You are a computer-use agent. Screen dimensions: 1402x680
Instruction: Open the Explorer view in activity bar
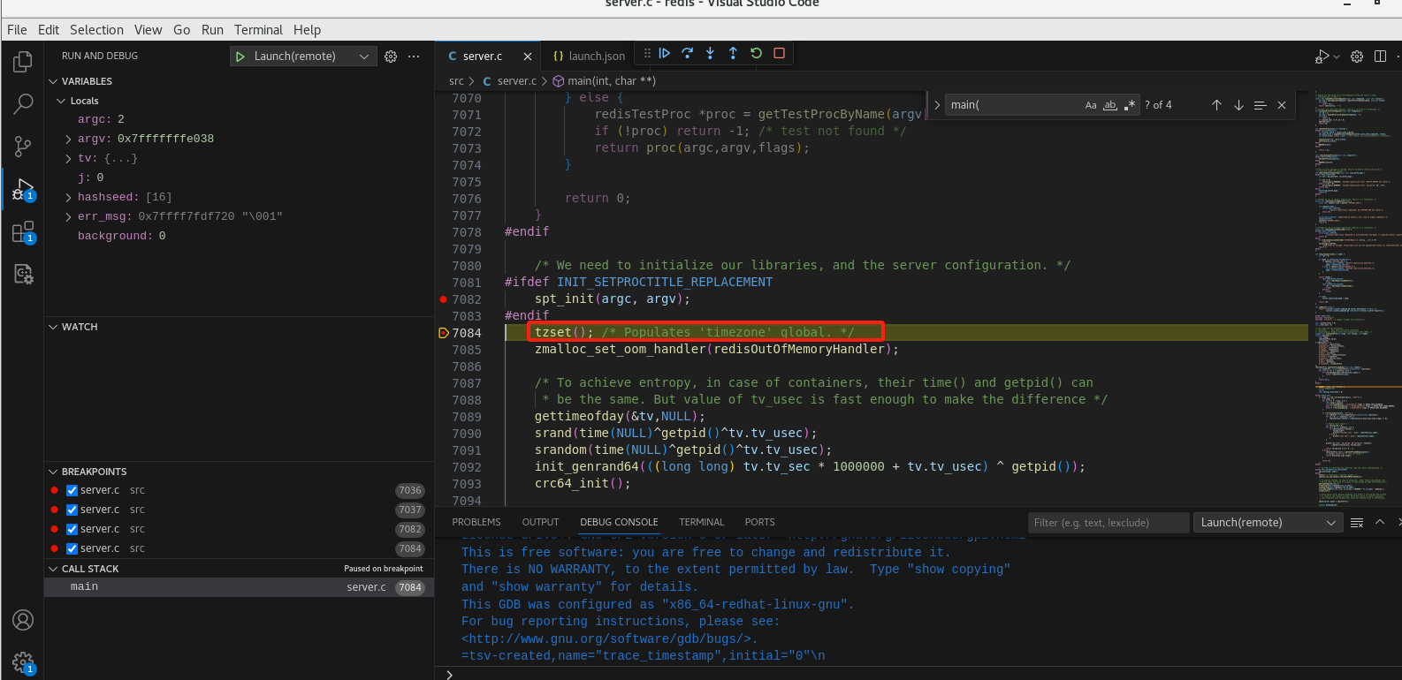coord(23,62)
